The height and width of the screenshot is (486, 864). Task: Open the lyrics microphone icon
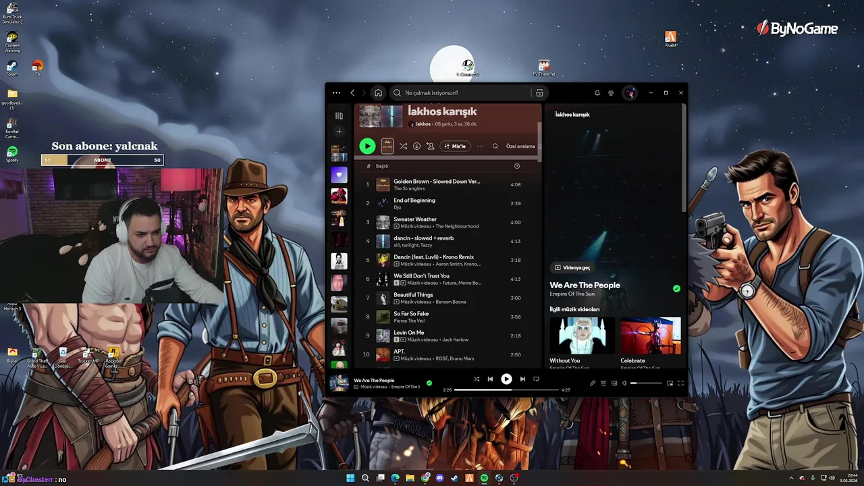[593, 383]
